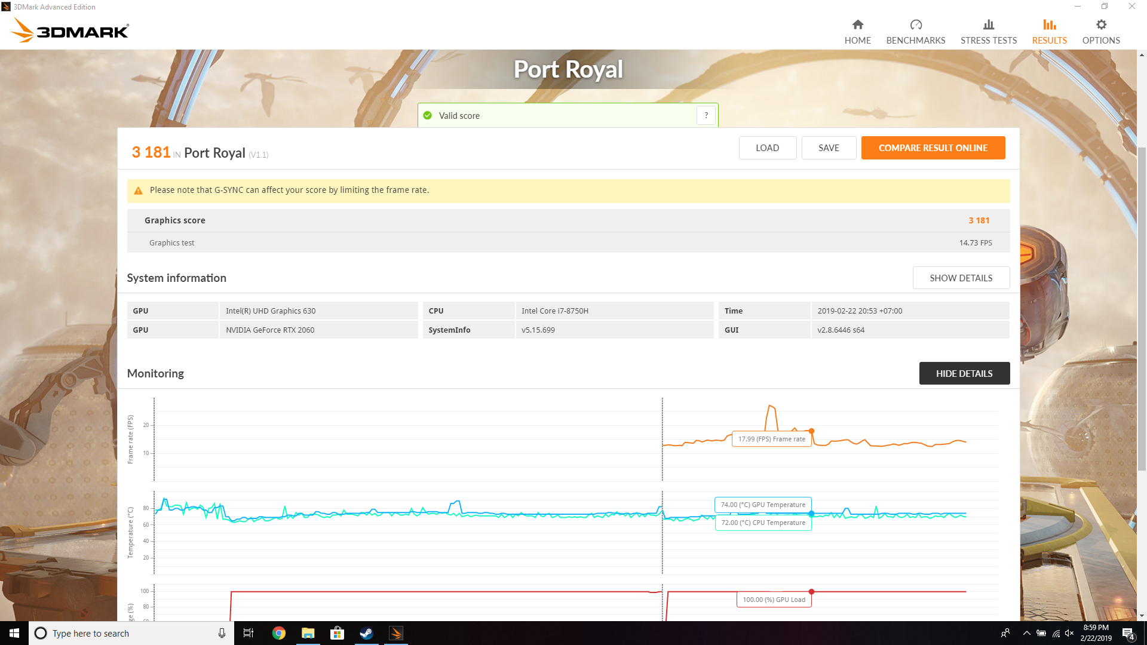This screenshot has width=1147, height=645.
Task: Click the SAVE button
Action: click(829, 148)
